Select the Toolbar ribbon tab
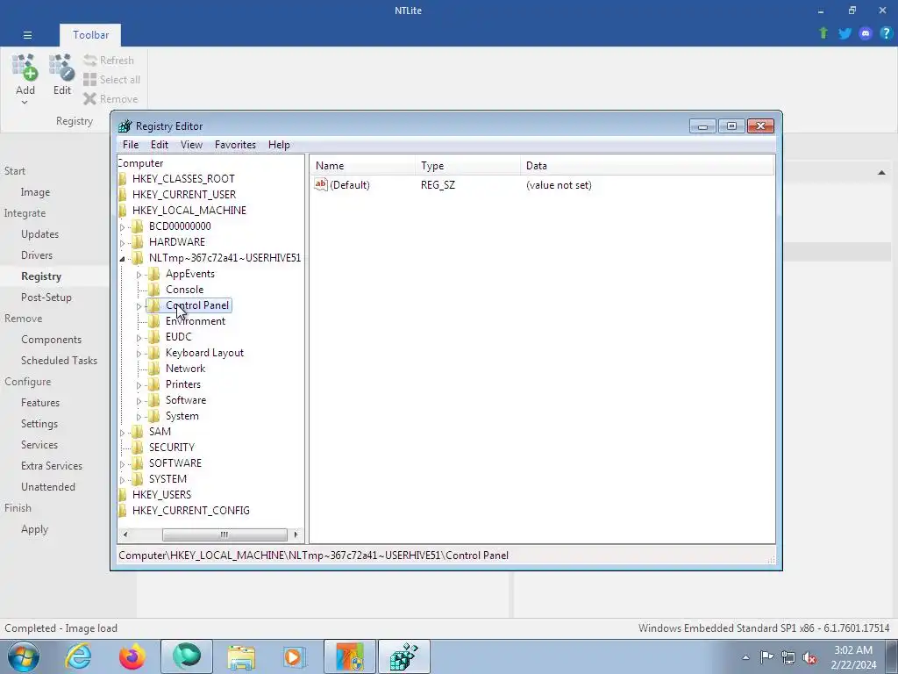The width and height of the screenshot is (898, 674). (90, 35)
